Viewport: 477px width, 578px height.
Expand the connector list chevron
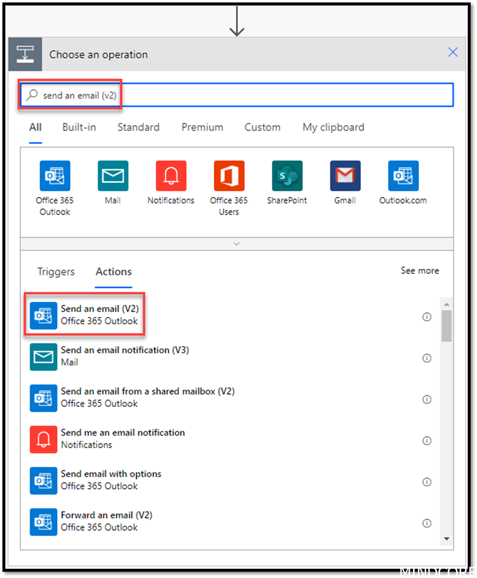236,243
